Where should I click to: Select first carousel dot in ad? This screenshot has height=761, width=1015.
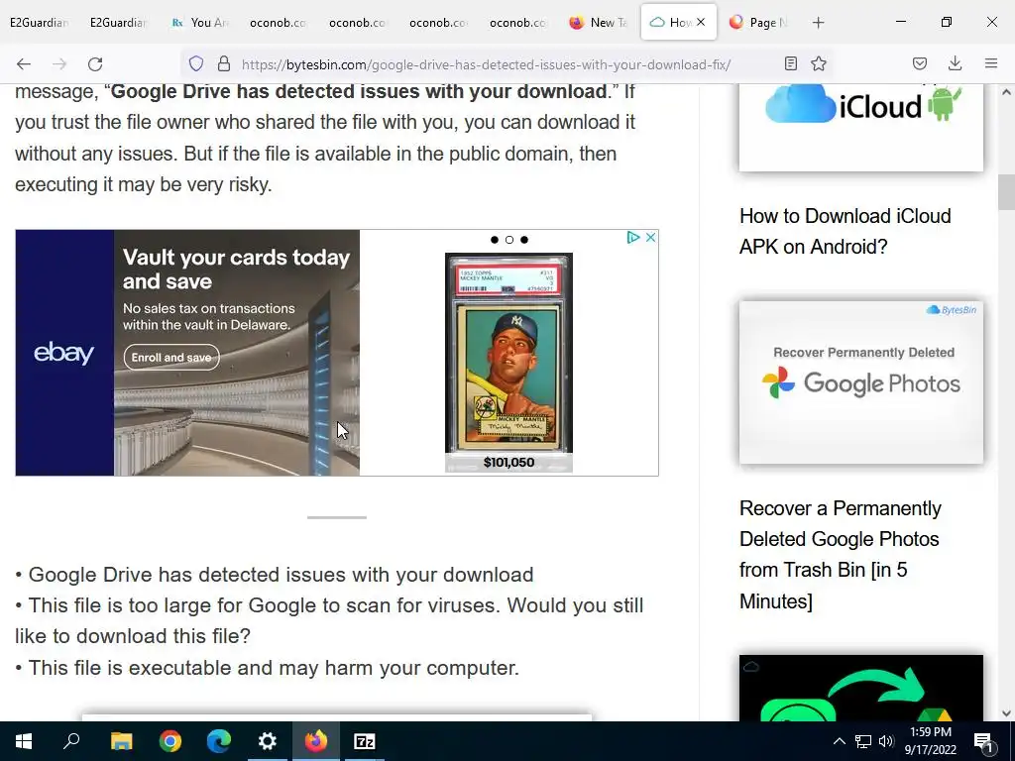(495, 240)
